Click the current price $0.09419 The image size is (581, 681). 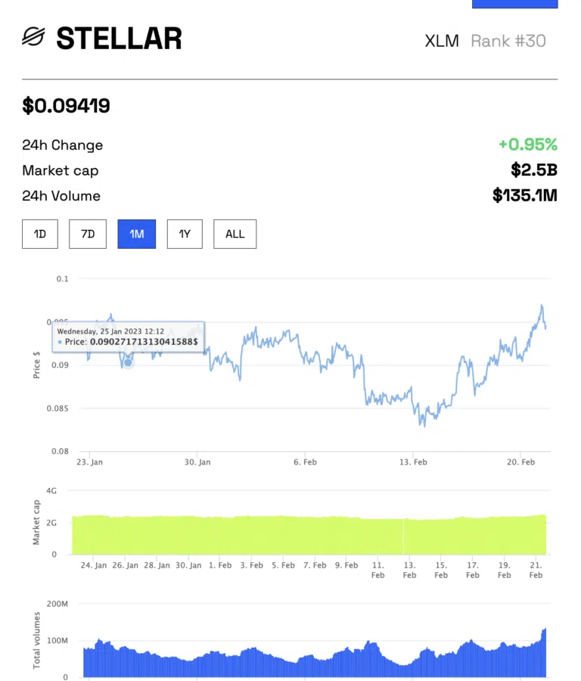67,106
